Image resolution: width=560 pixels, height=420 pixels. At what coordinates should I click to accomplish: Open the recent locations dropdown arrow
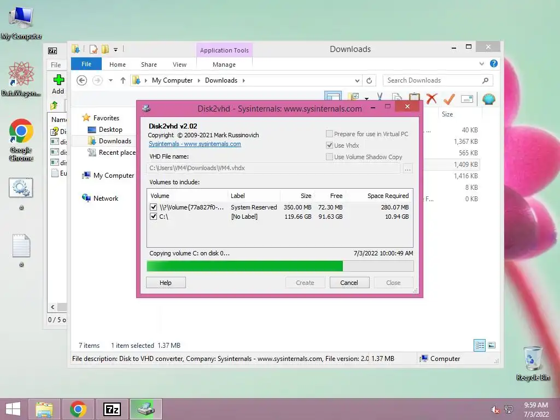[110, 80]
